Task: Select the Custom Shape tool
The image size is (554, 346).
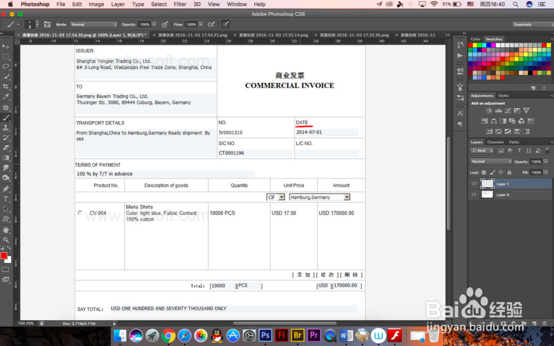Action: click(6, 219)
